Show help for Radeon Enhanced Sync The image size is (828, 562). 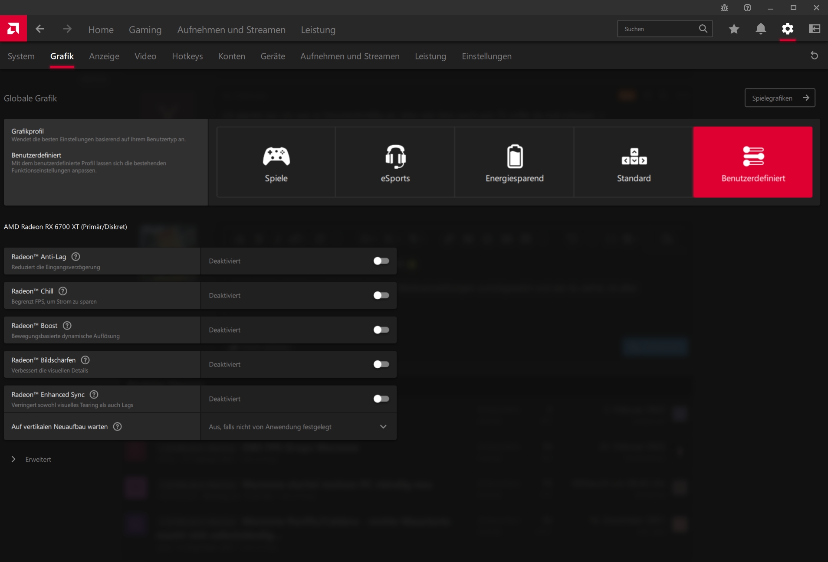[94, 395]
